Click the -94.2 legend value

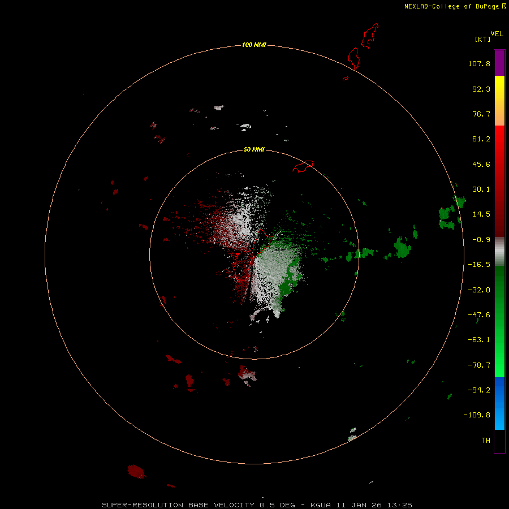click(479, 390)
